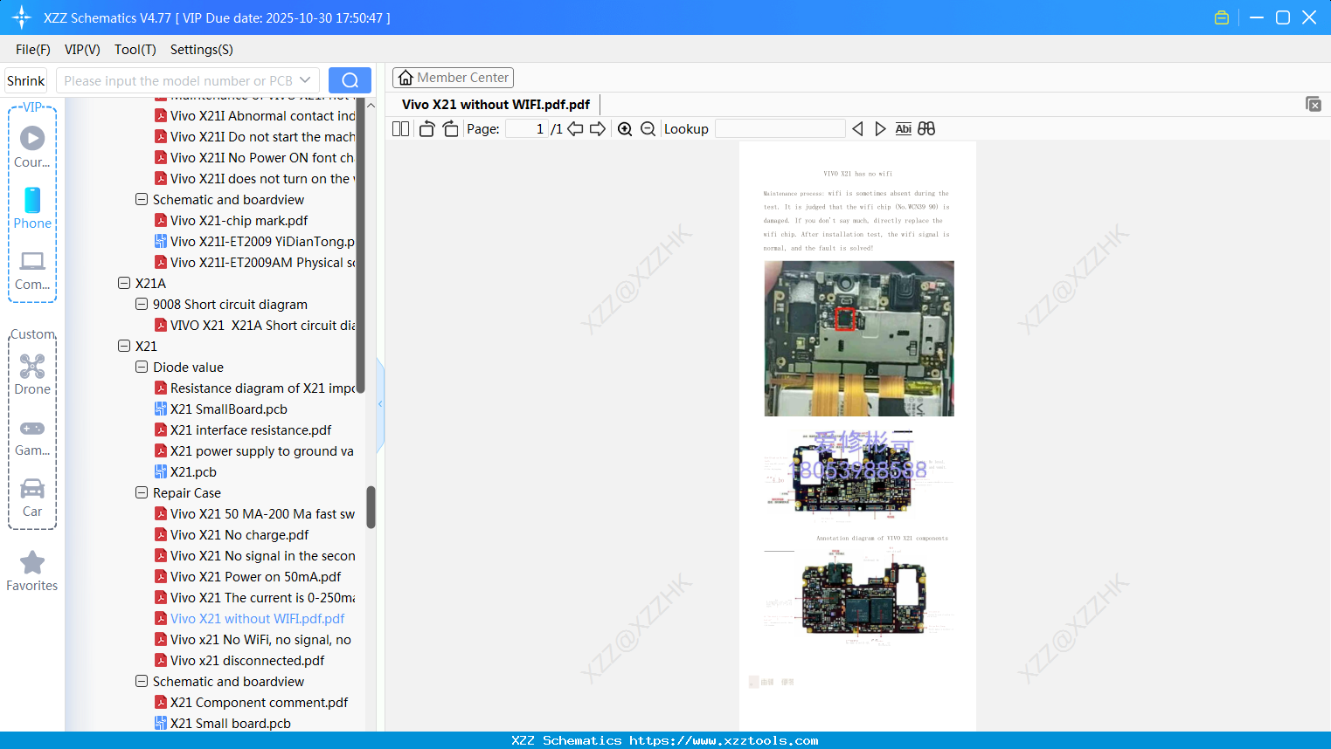This screenshot has height=749, width=1331.
Task: Open the Courses section in sidebar
Action: click(32, 148)
